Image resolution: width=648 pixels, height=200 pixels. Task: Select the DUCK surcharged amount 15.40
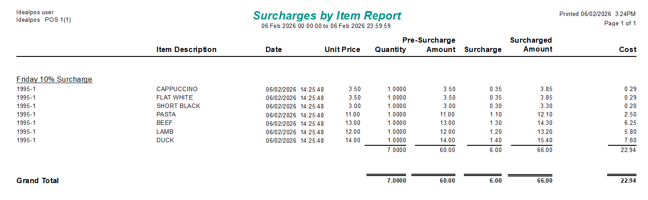[x=544, y=140]
